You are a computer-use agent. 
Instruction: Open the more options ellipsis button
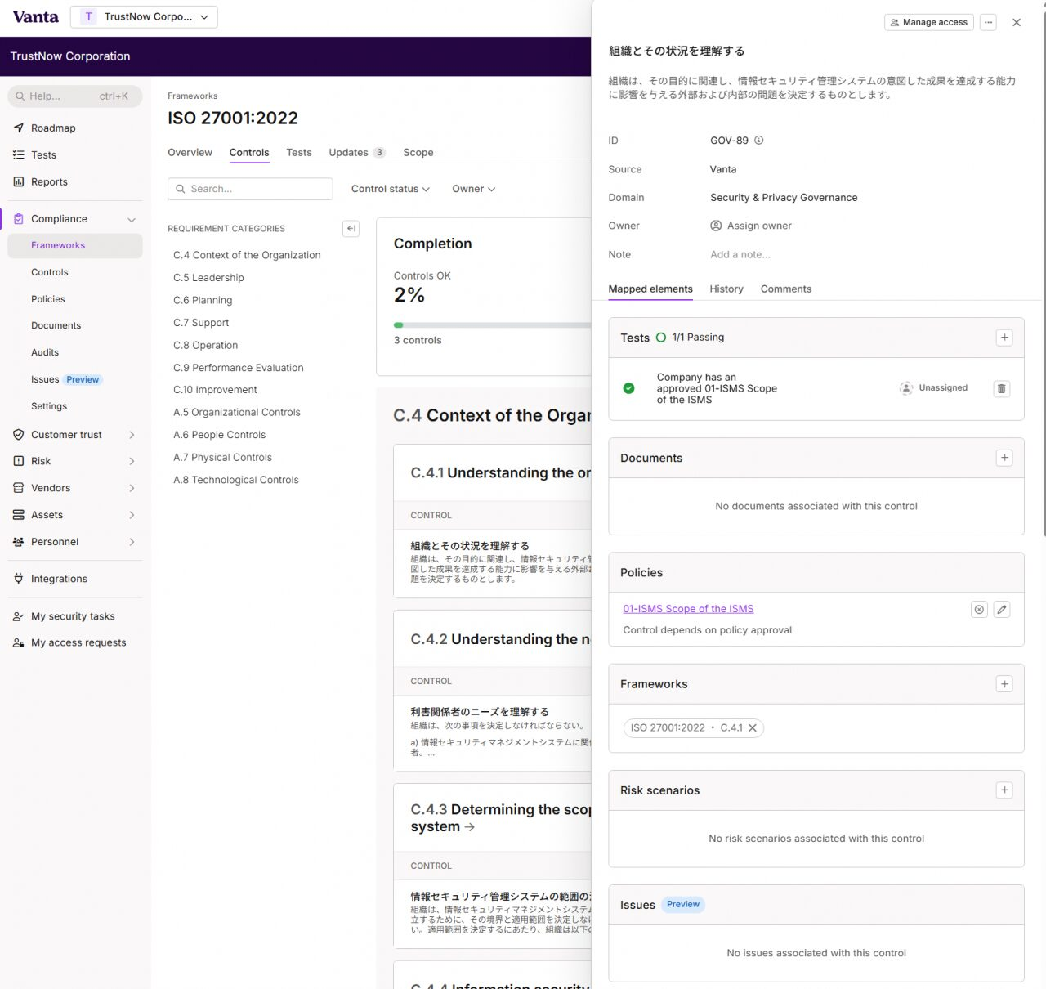989,23
